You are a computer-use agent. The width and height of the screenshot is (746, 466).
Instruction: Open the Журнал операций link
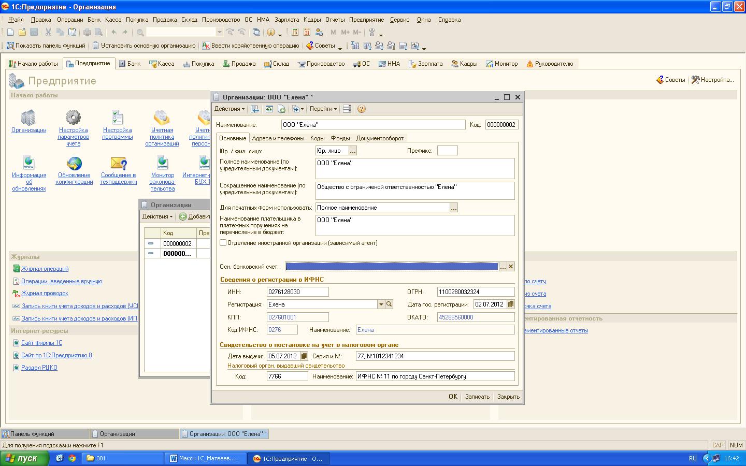pyautogui.click(x=45, y=269)
